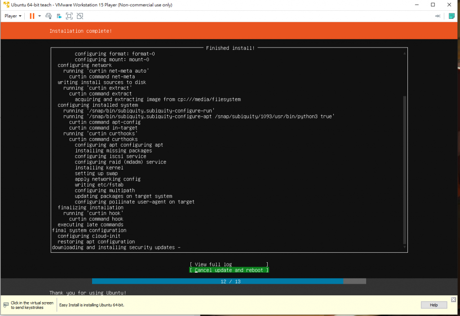Click 'final system configuration' log line
The width and height of the screenshot is (460, 316).
(89, 230)
